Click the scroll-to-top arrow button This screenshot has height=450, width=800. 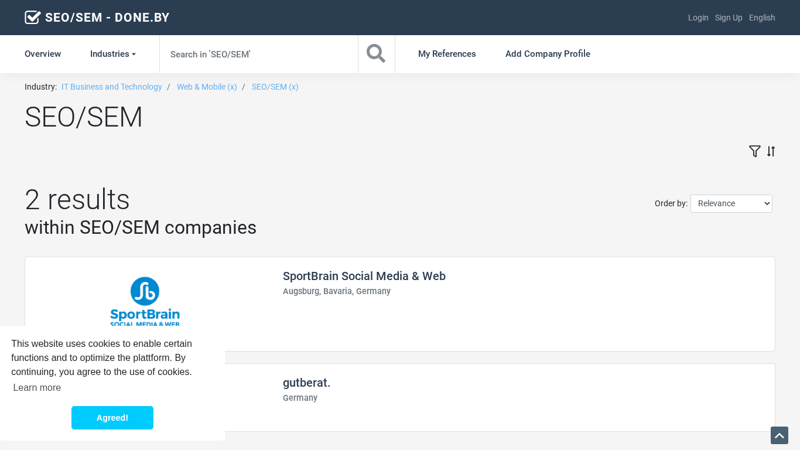779,435
